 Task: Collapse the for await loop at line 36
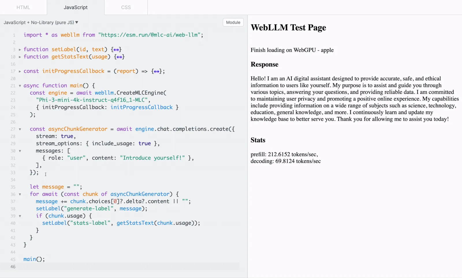pos(20,194)
